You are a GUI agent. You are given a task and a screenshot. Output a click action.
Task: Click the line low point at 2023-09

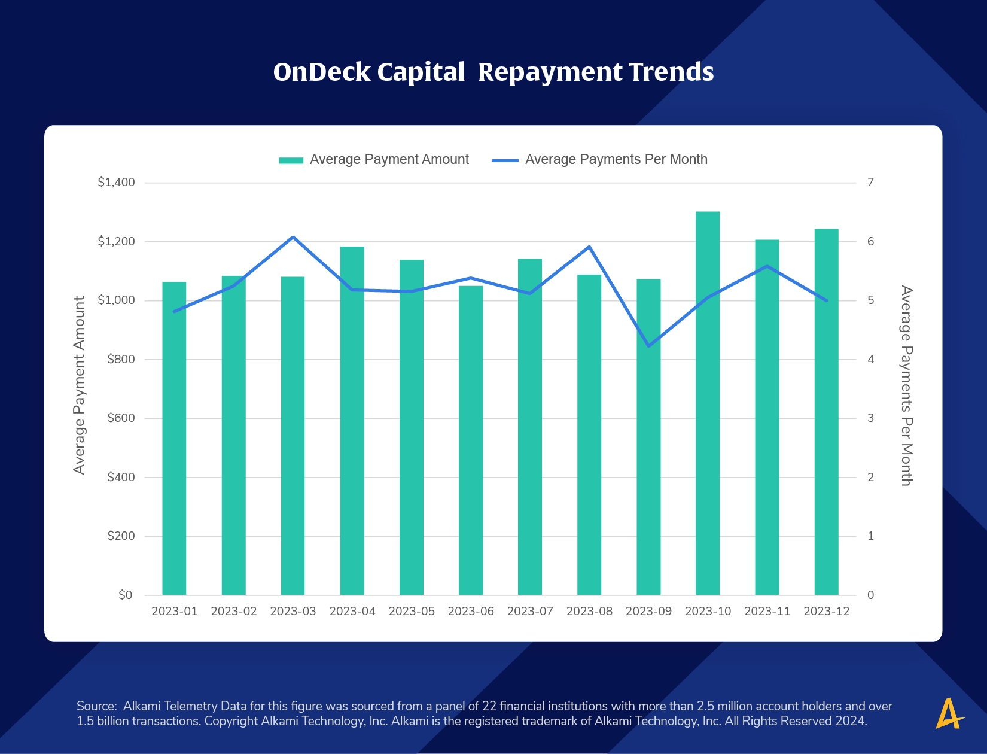pyautogui.click(x=648, y=346)
